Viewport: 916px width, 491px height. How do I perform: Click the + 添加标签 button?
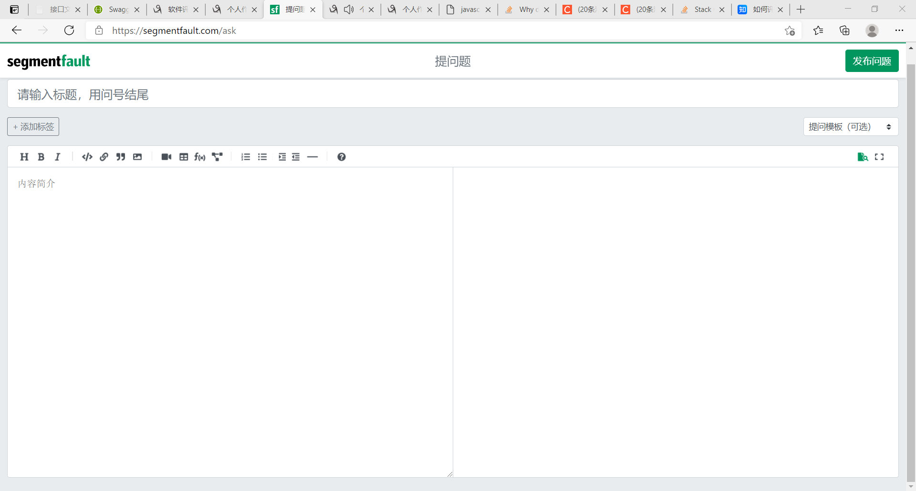(33, 127)
